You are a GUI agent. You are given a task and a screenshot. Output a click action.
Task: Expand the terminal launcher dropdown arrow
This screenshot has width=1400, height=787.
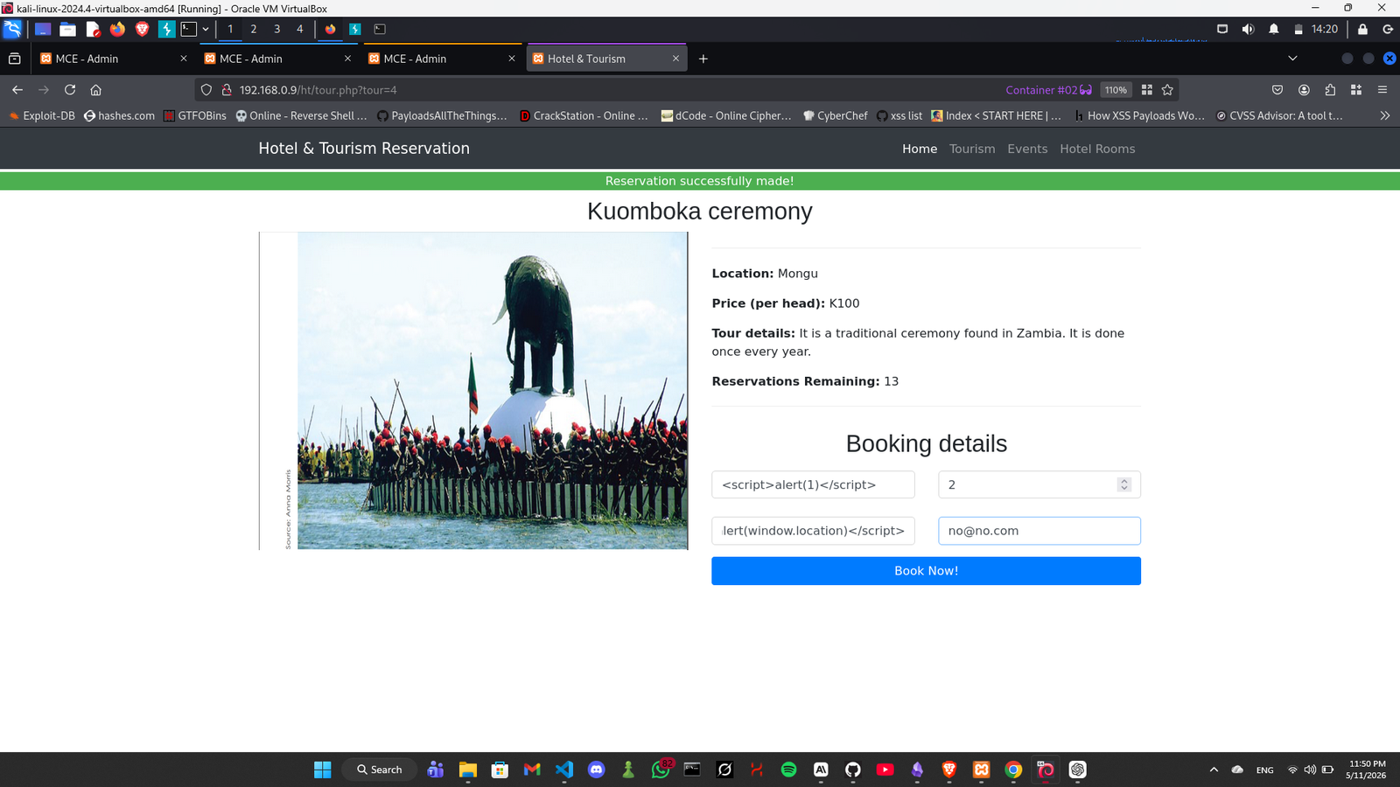click(x=206, y=29)
